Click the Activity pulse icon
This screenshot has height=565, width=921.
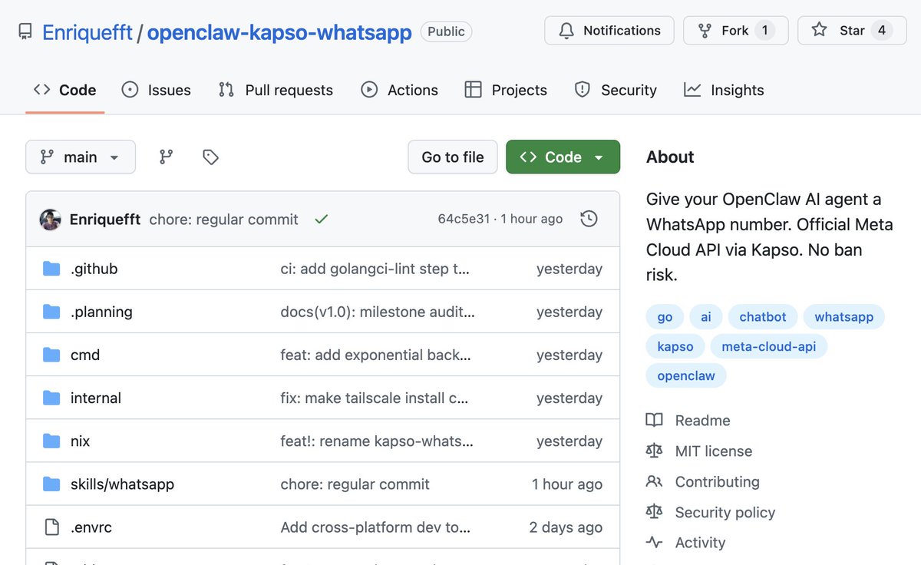coord(654,543)
